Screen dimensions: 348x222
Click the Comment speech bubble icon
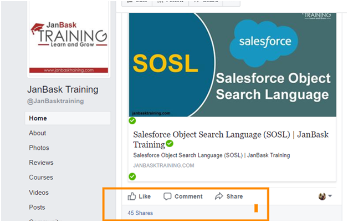pyautogui.click(x=167, y=196)
